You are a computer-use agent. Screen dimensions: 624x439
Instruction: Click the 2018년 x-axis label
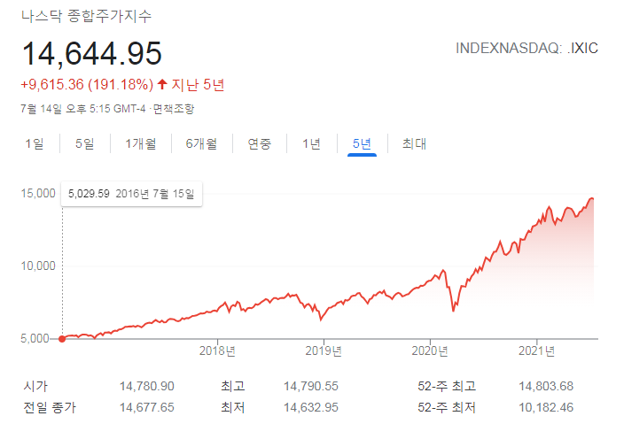[217, 350]
